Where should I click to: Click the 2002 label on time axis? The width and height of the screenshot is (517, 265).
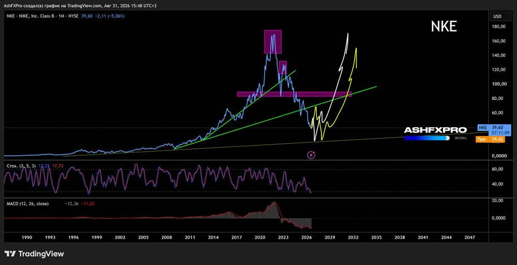pos(120,237)
